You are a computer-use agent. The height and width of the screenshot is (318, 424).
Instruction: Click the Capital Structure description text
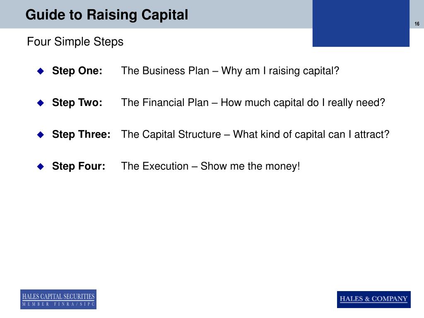pyautogui.click(x=255, y=135)
